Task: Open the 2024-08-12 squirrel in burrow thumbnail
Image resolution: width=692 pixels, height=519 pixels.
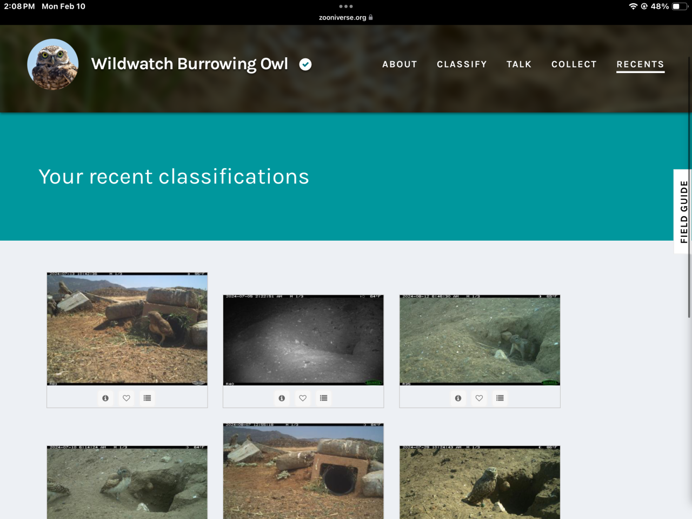Action: tap(480, 340)
